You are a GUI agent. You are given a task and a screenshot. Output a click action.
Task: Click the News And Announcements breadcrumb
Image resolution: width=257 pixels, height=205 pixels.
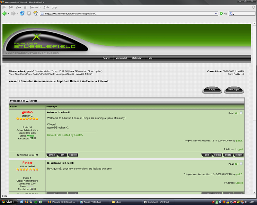pyautogui.click(x=38, y=81)
